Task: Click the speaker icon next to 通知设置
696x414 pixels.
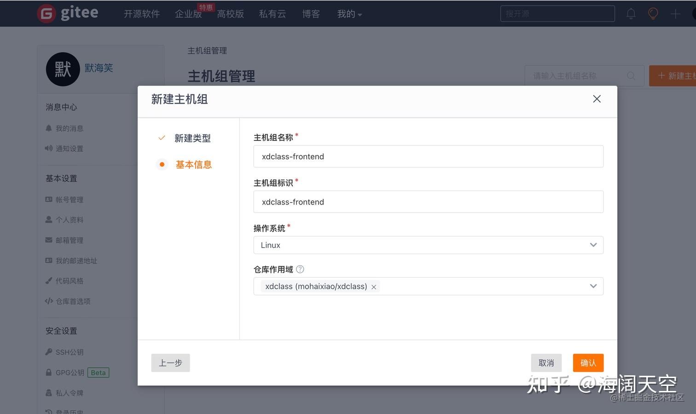Action: pos(49,148)
